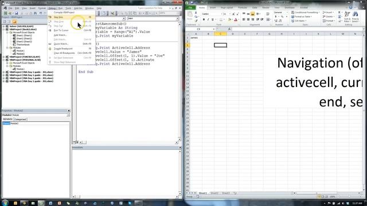Open Format as Table dropdown in Excel
367x206 pixels.
coord(302,17)
